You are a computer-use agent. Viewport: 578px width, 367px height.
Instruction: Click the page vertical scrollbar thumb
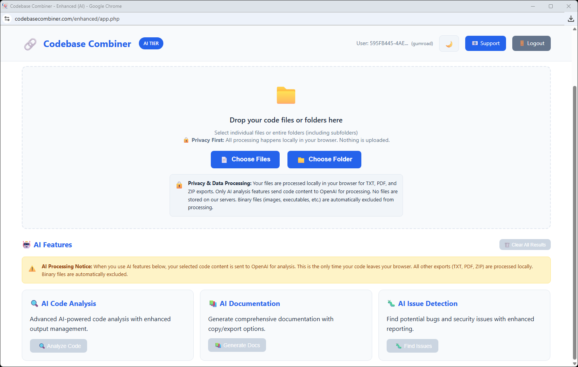click(x=574, y=222)
